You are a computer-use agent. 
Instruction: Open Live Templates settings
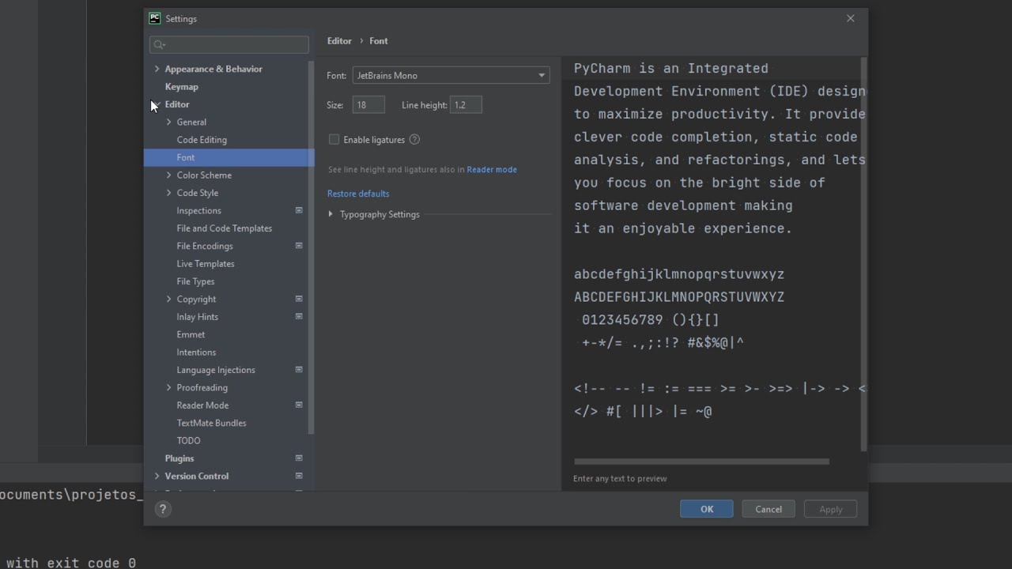coord(206,264)
